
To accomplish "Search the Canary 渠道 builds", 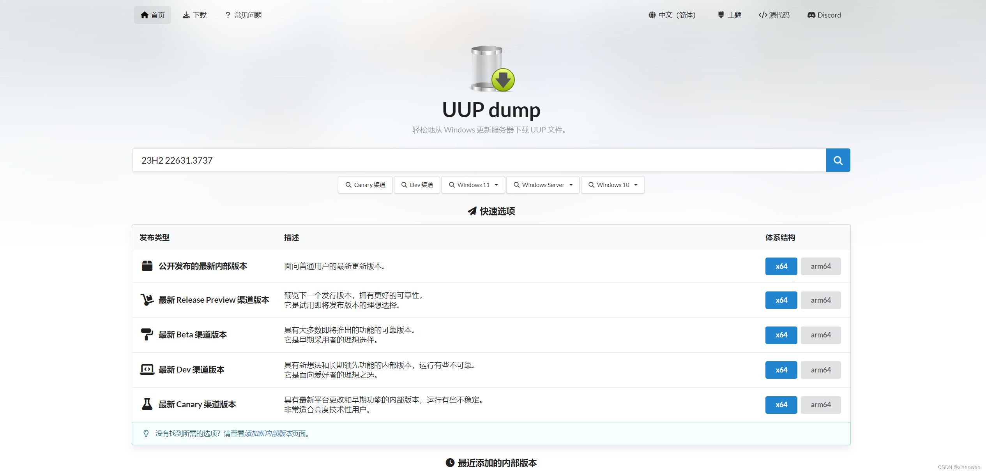I will 365,185.
